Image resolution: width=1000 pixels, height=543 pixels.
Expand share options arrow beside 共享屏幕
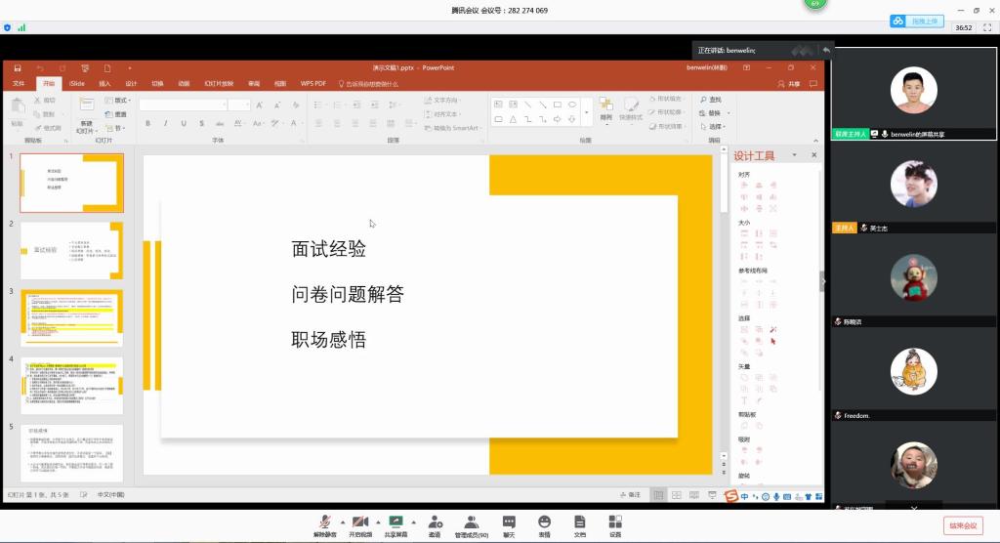(414, 521)
